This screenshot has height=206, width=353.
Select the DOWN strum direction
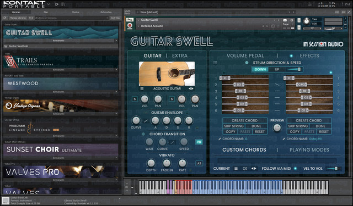point(260,69)
